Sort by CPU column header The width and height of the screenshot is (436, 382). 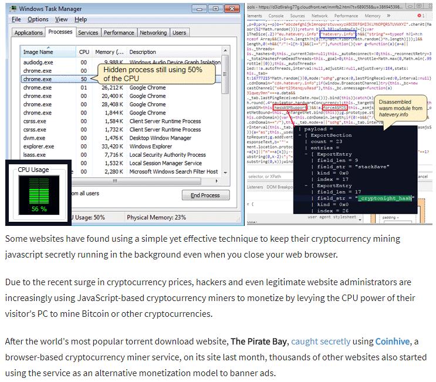pos(84,52)
